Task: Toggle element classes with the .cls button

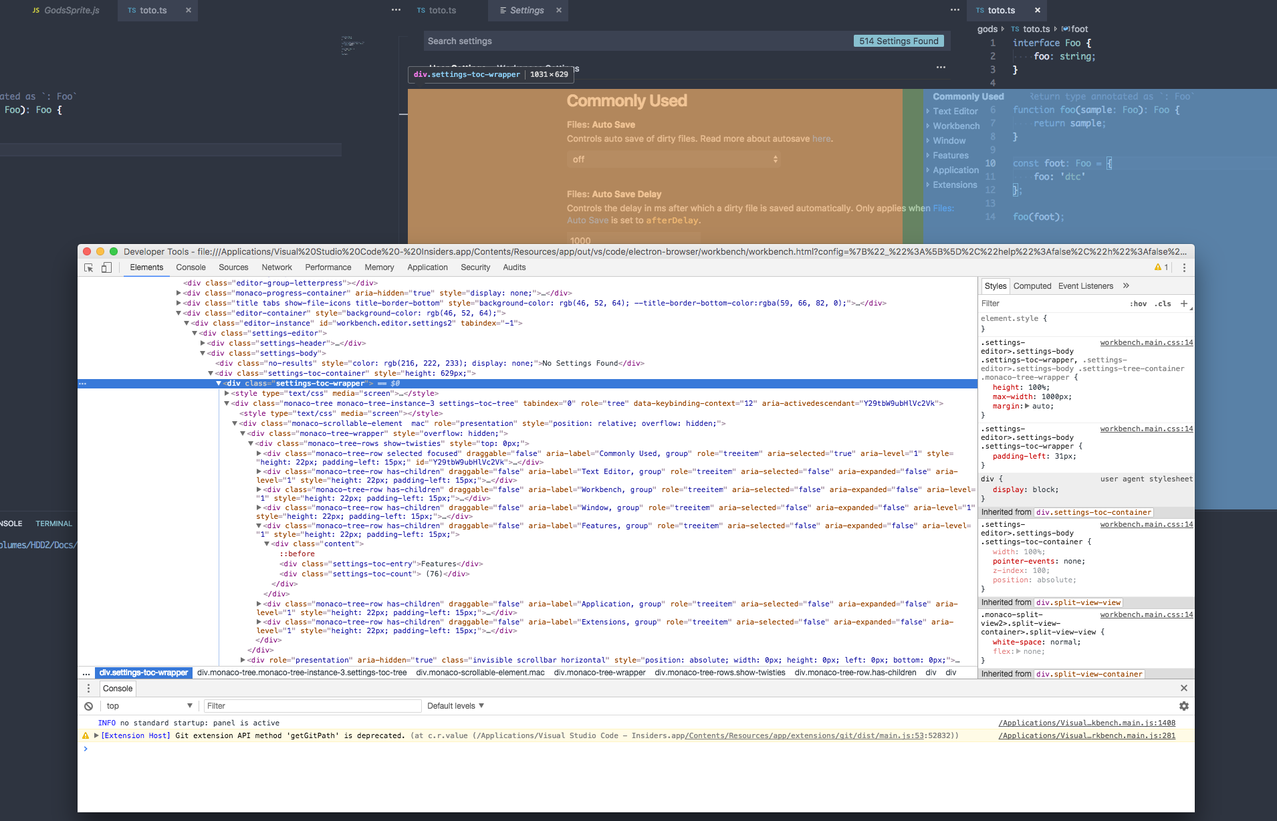Action: pyautogui.click(x=1163, y=304)
